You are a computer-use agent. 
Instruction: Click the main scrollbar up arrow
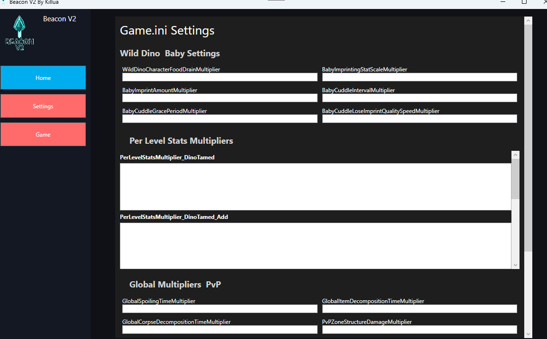(528, 20)
